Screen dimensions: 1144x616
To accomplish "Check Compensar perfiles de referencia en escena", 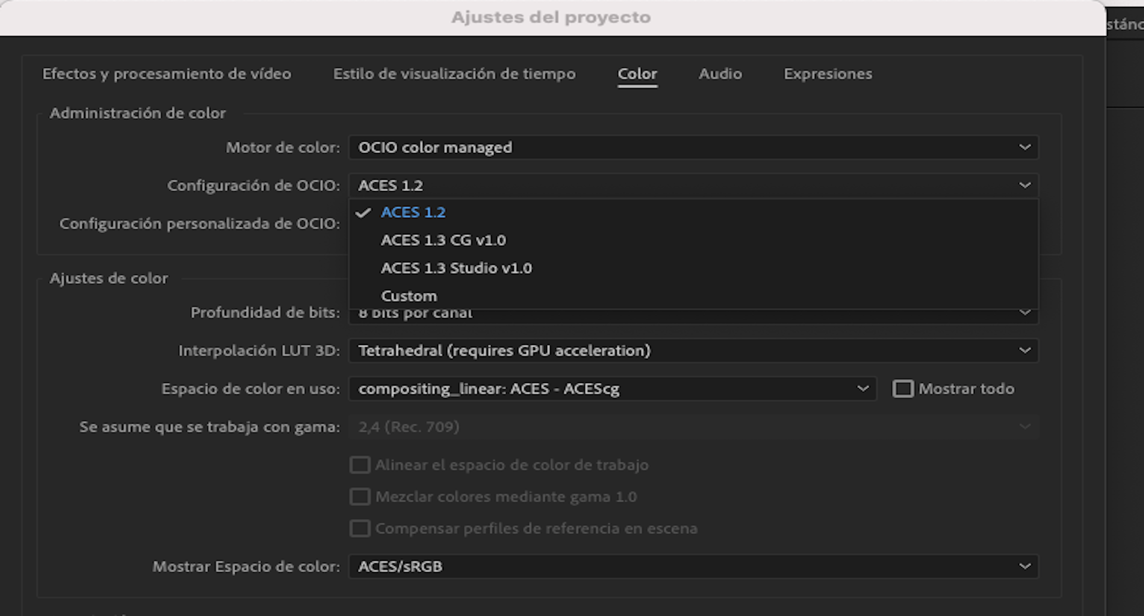I will pos(360,528).
